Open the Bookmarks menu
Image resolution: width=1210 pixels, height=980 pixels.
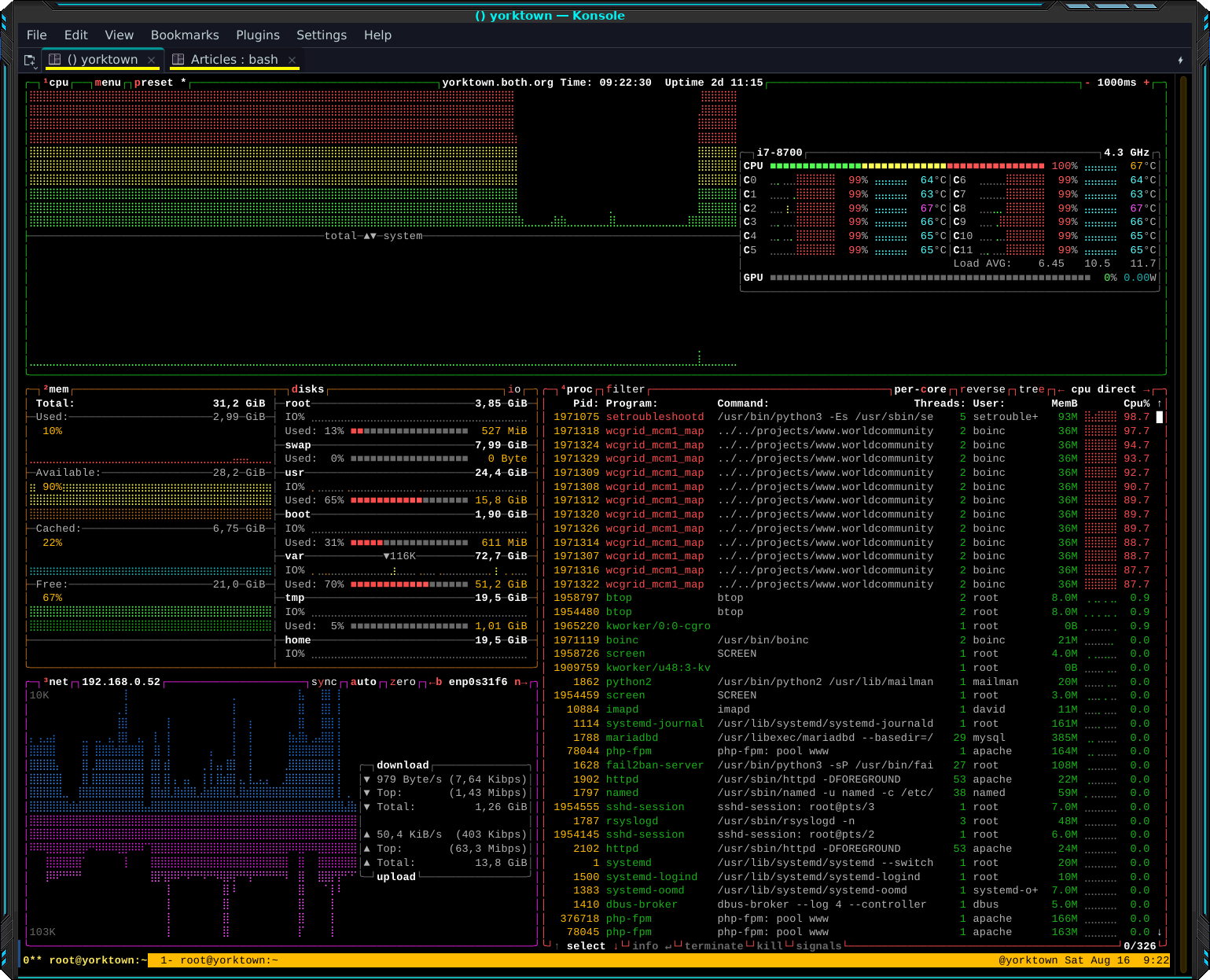point(185,35)
